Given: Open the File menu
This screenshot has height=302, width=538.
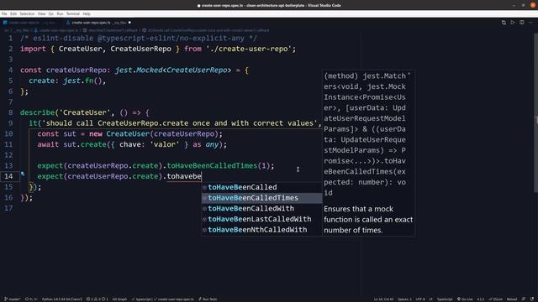Looking at the screenshot, I should tap(4, 13).
